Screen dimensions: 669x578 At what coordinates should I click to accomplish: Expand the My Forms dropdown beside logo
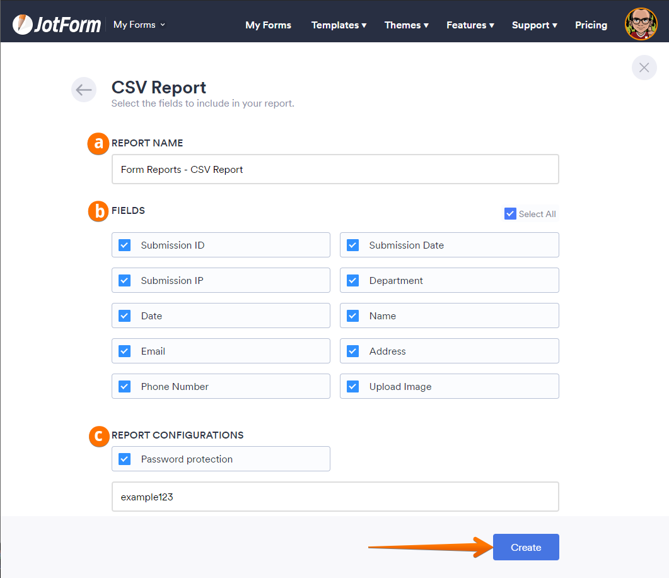click(x=139, y=25)
